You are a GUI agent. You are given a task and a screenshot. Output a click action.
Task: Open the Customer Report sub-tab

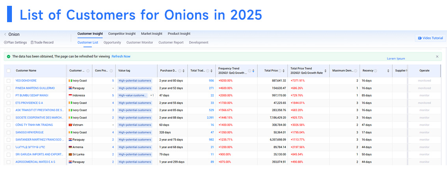pyautogui.click(x=171, y=43)
